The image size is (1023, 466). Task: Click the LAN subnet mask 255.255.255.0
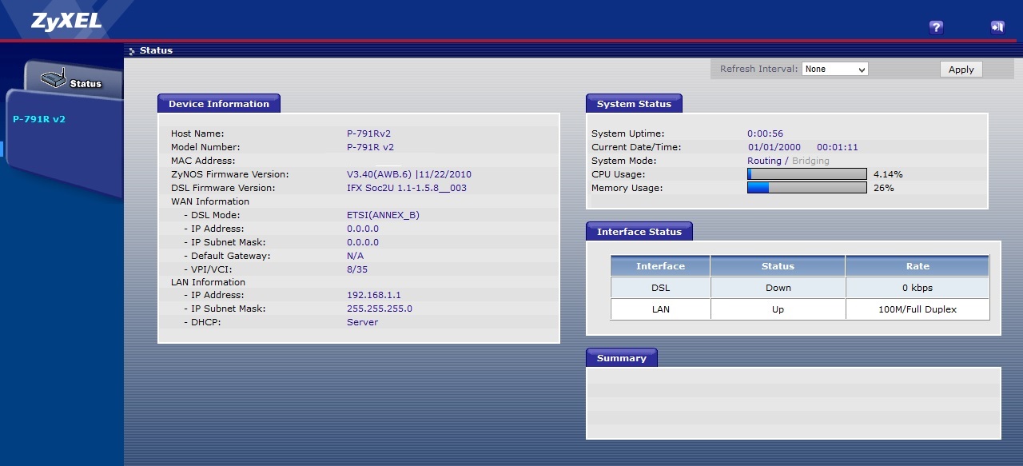pos(380,309)
